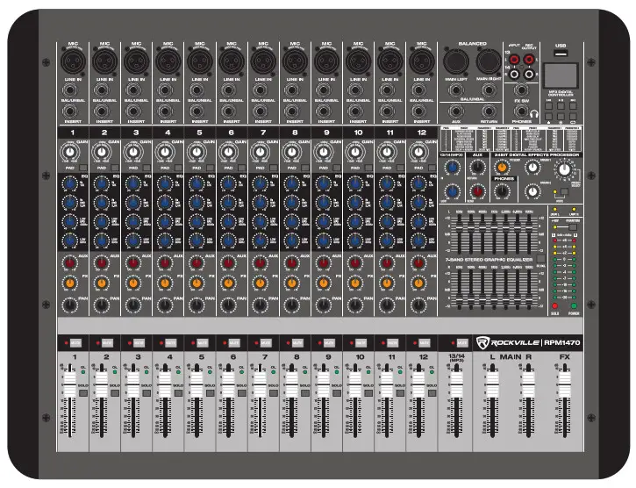Click the '24BIT DIGITAL EFFECTS PROCESSOR' heading
636x488 pixels.
tap(537, 155)
